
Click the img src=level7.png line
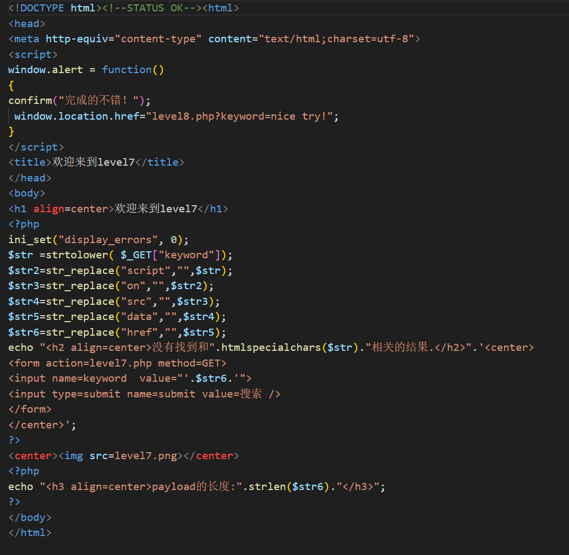124,455
